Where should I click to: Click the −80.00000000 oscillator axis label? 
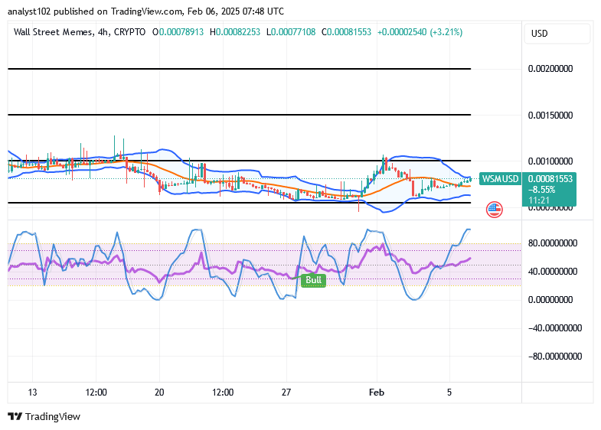(555, 357)
